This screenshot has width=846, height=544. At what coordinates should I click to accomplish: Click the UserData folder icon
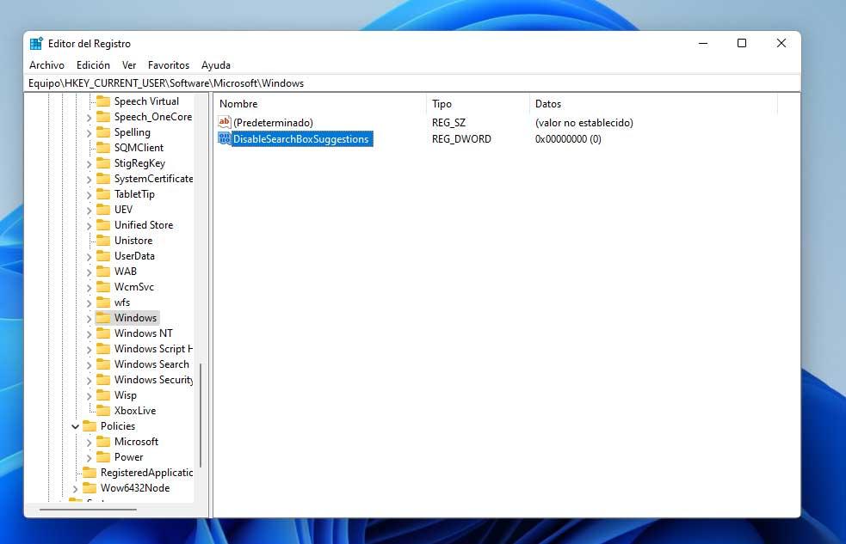(103, 256)
